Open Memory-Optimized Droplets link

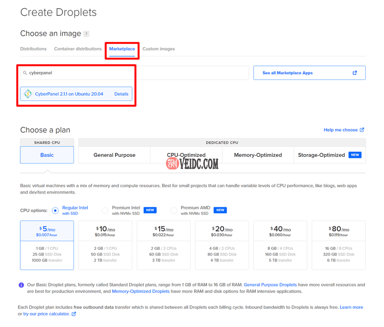pos(141,291)
